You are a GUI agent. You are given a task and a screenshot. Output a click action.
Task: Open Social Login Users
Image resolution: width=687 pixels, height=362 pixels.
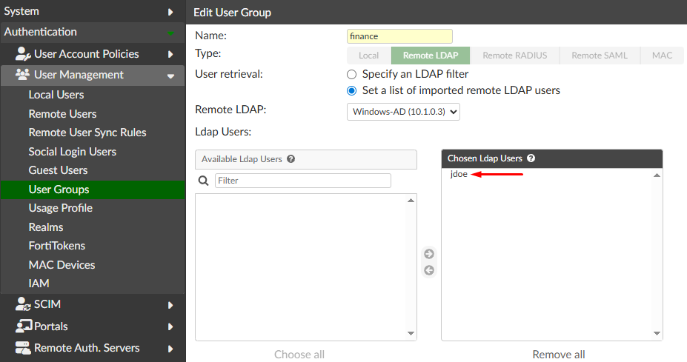(73, 152)
